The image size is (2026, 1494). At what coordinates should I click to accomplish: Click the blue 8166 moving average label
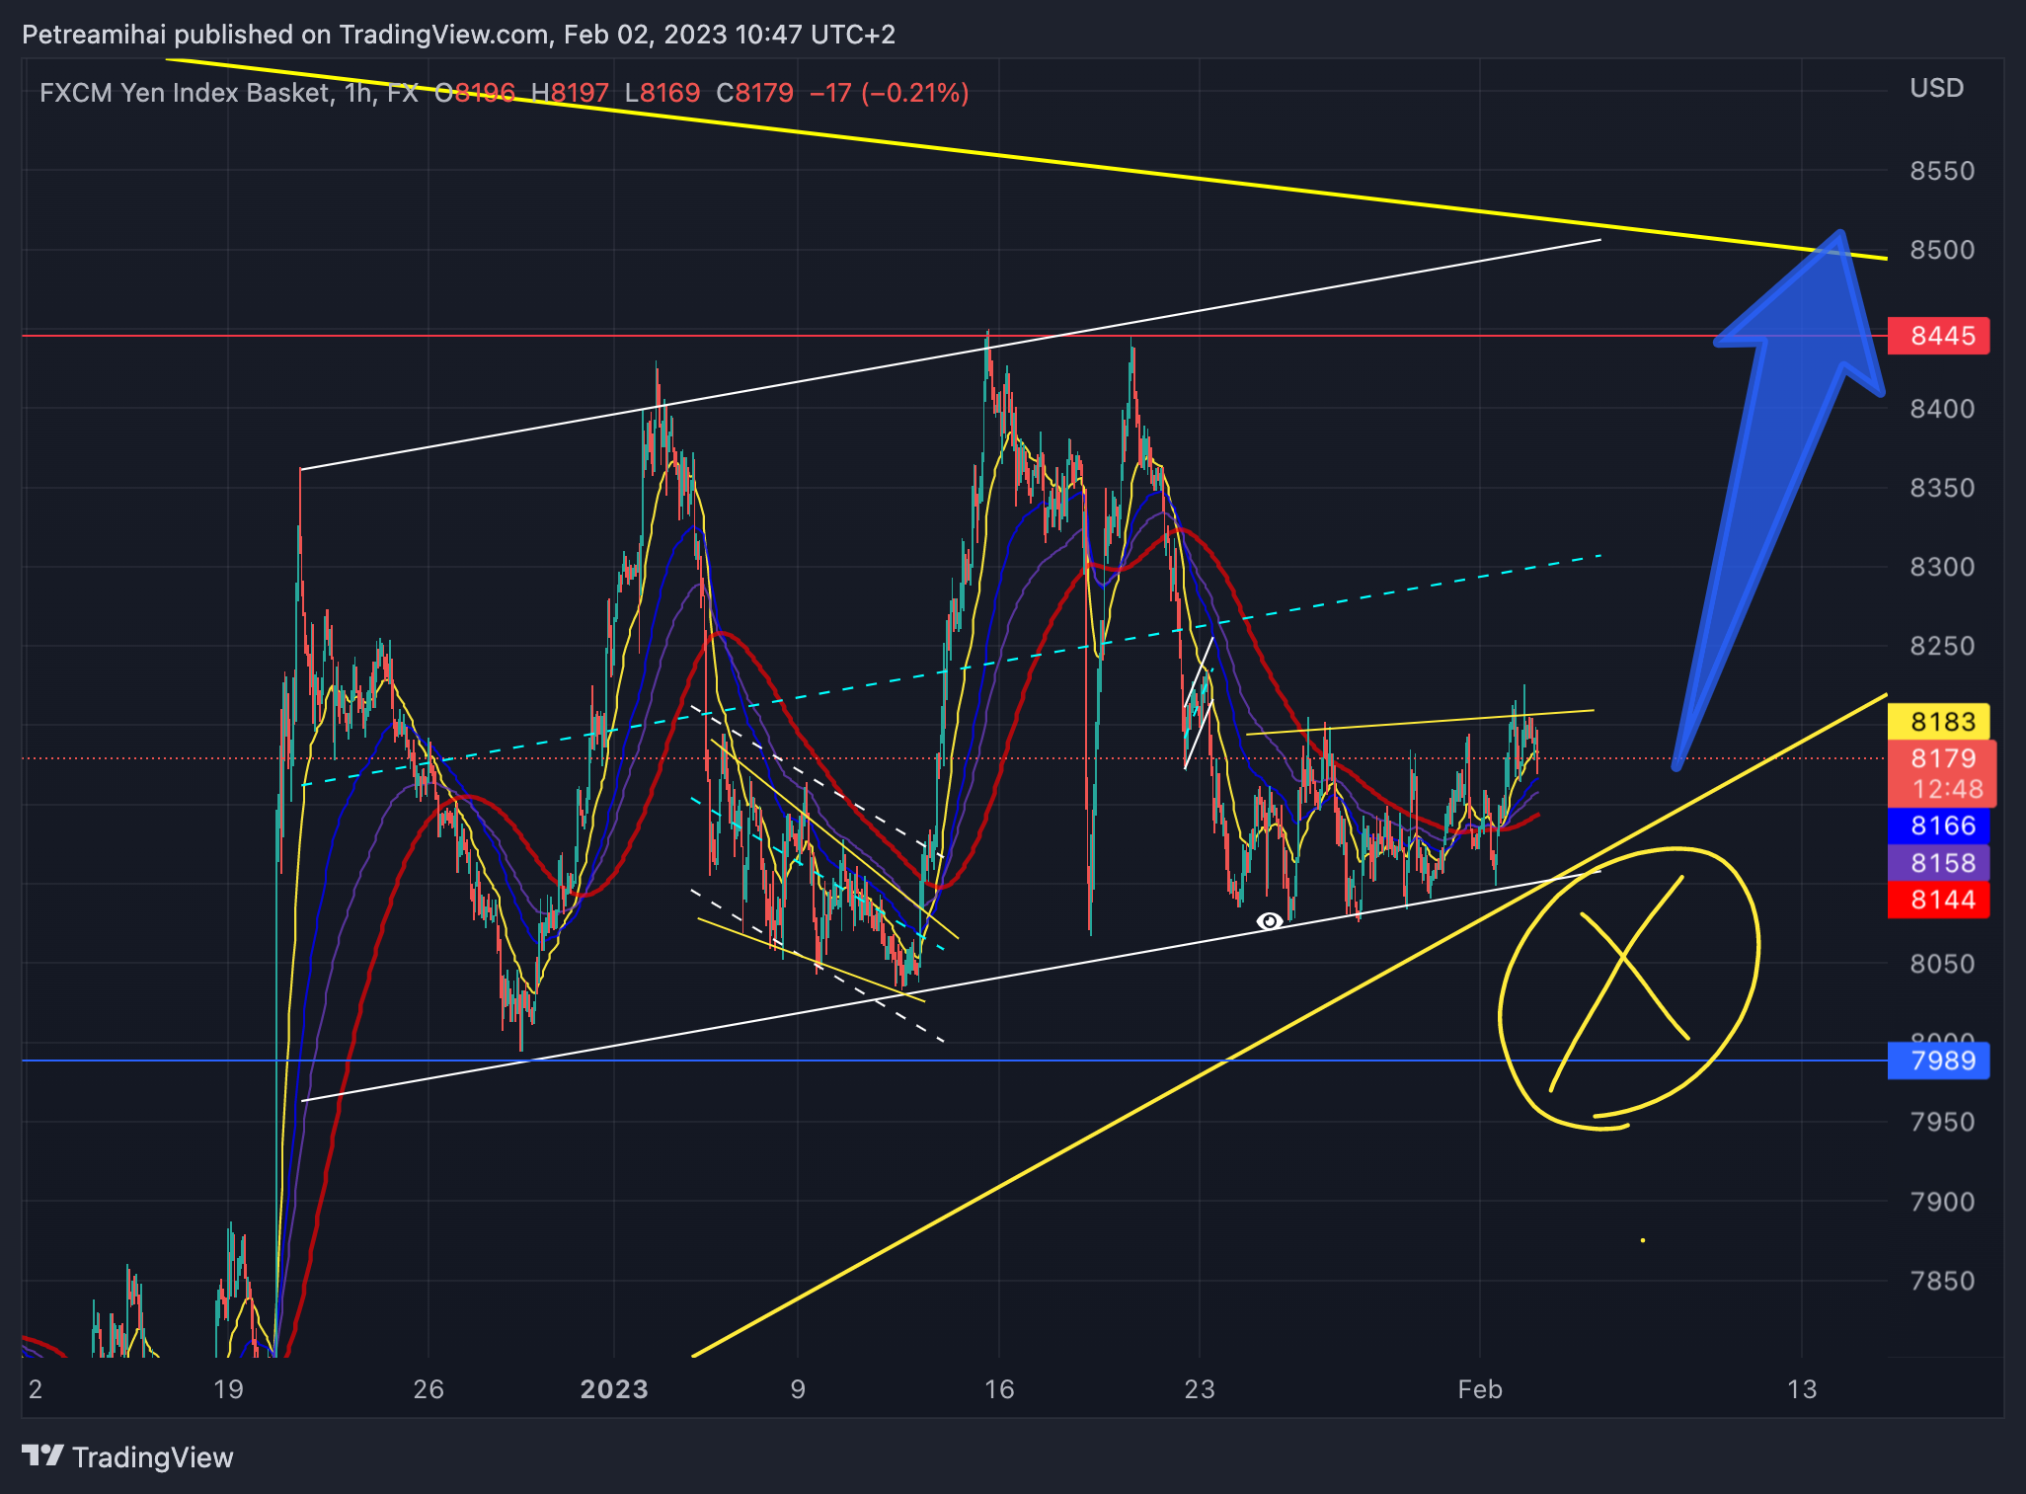[1938, 826]
